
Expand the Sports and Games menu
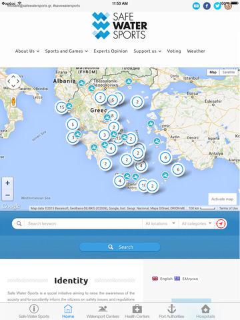click(67, 51)
